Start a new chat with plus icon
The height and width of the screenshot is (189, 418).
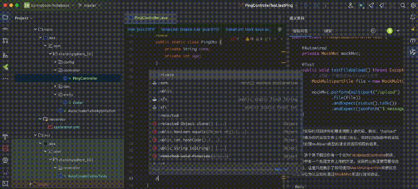point(373,31)
